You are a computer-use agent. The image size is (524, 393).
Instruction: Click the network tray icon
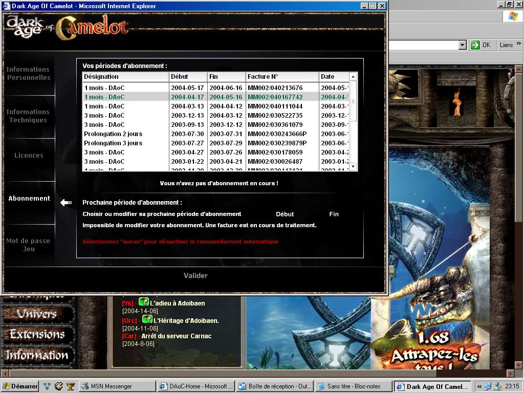(x=488, y=386)
